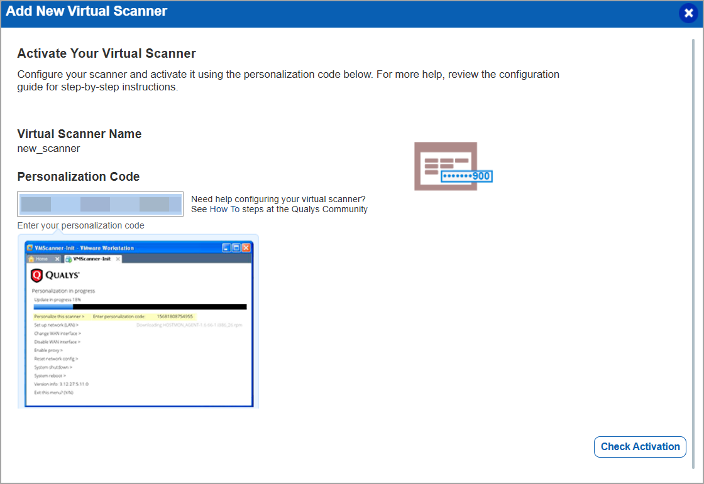Close the VMScanner-Init tab with its X icon
The width and height of the screenshot is (704, 484).
pos(117,259)
